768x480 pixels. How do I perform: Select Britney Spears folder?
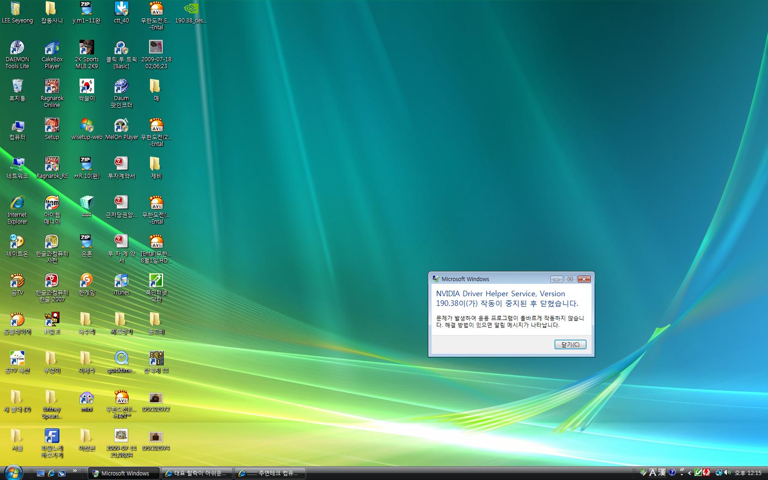pyautogui.click(x=52, y=404)
